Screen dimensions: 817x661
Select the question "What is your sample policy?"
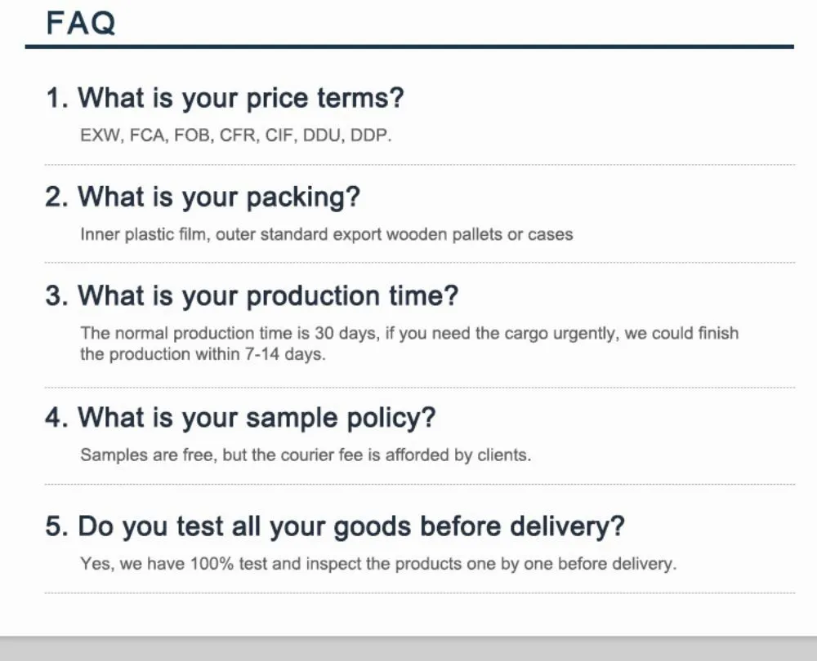(240, 418)
